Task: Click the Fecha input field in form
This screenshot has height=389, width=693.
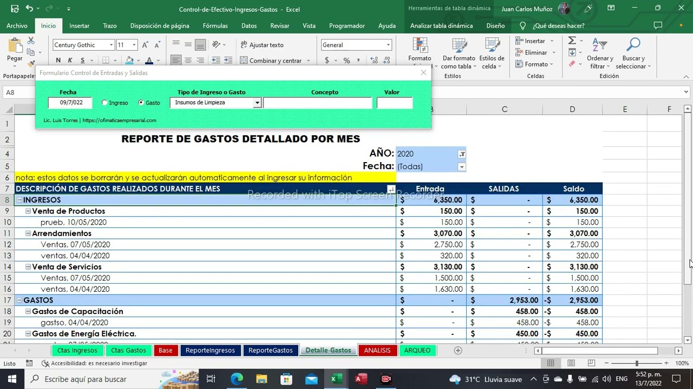Action: click(x=70, y=103)
